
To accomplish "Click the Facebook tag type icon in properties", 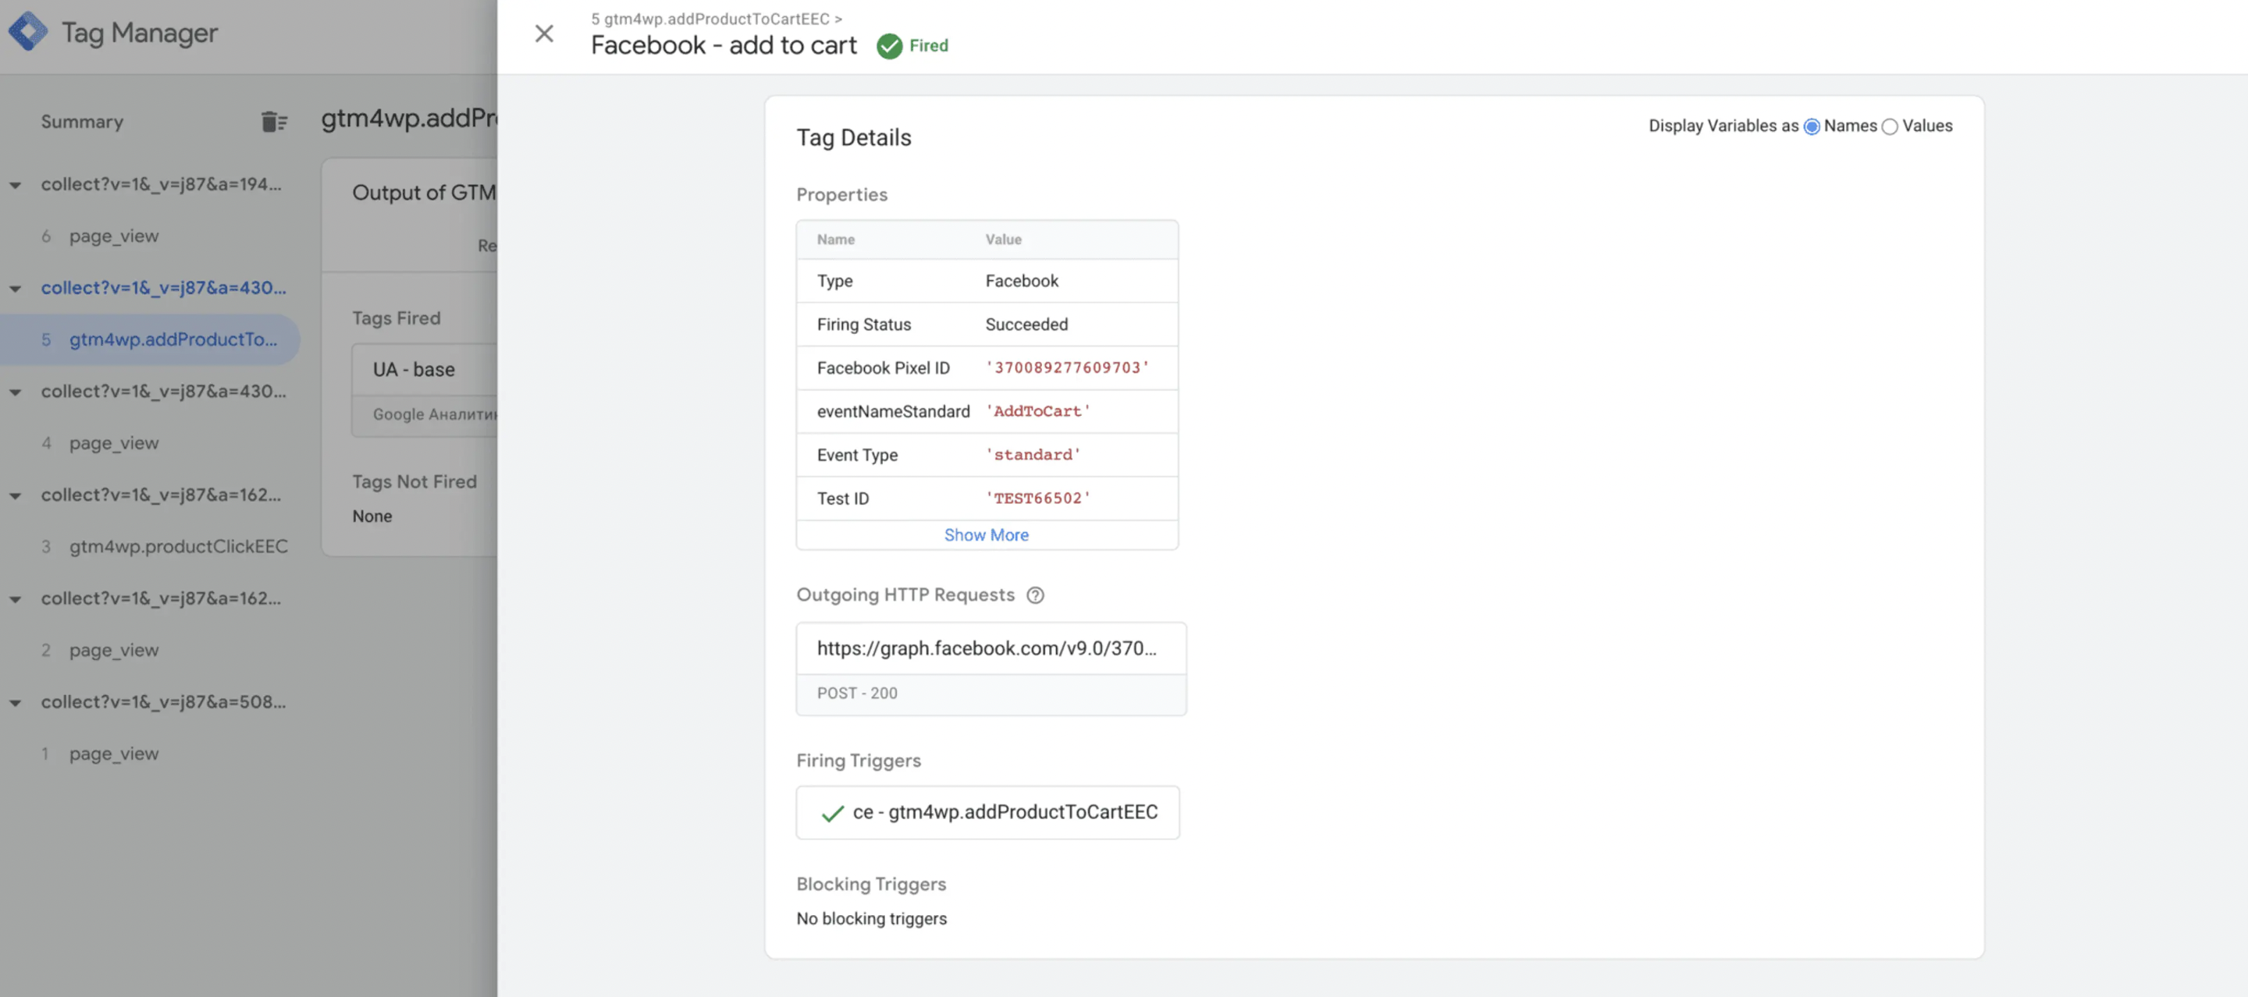I will [1023, 281].
